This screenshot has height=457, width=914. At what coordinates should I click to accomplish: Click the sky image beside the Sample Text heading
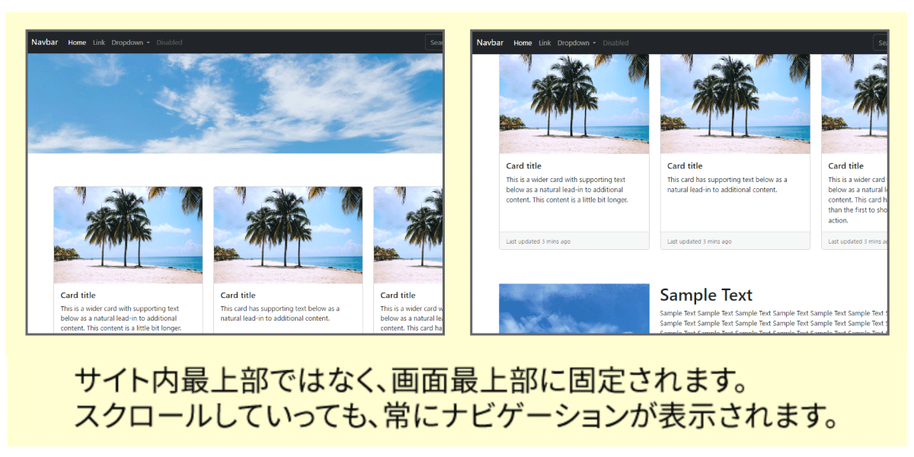click(x=574, y=308)
